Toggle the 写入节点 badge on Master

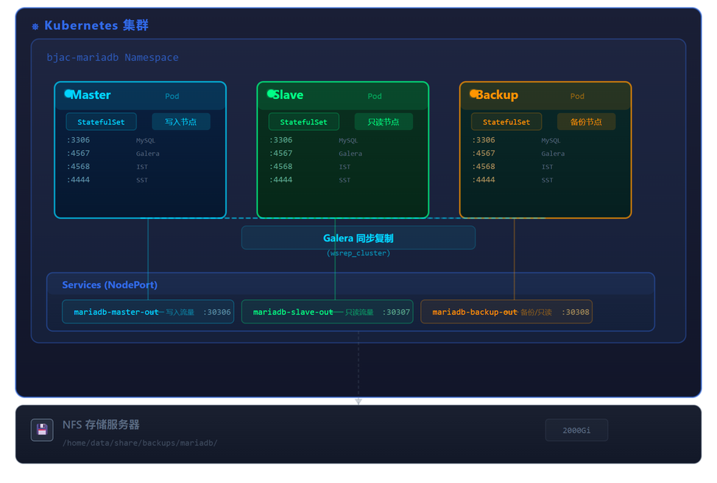(x=181, y=122)
